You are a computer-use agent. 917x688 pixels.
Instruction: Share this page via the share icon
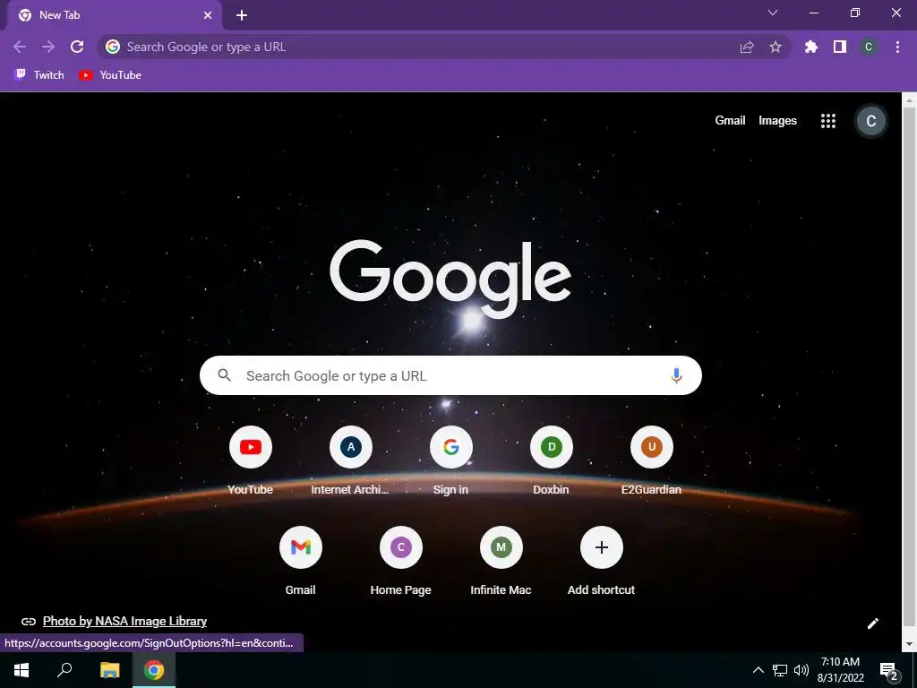[x=747, y=47]
